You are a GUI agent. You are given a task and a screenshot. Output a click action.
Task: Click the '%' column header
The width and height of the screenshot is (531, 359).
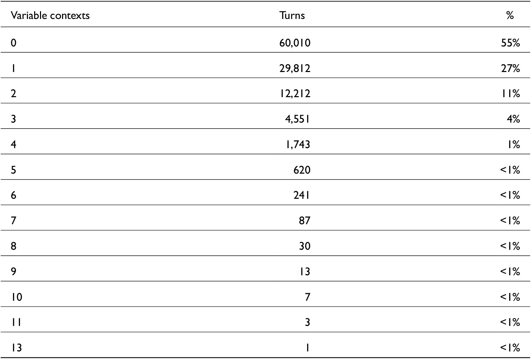pos(510,16)
